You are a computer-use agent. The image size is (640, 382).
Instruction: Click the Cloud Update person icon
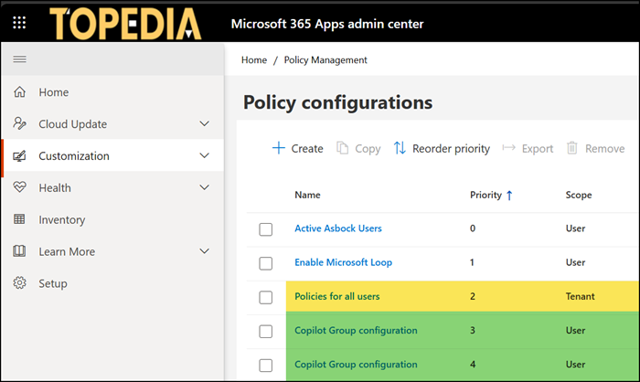pyautogui.click(x=19, y=123)
